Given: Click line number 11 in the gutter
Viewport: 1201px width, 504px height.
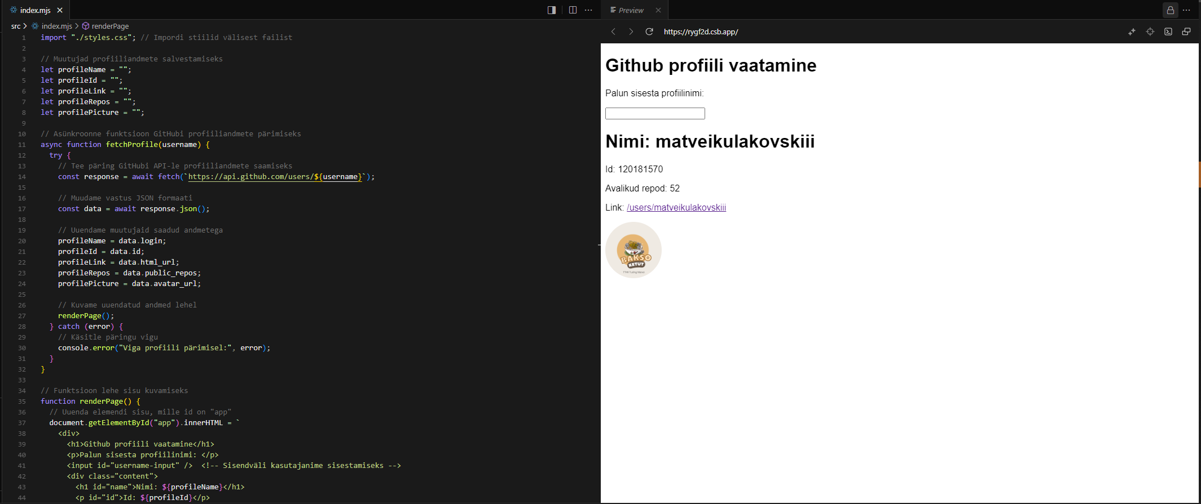Looking at the screenshot, I should [22, 145].
